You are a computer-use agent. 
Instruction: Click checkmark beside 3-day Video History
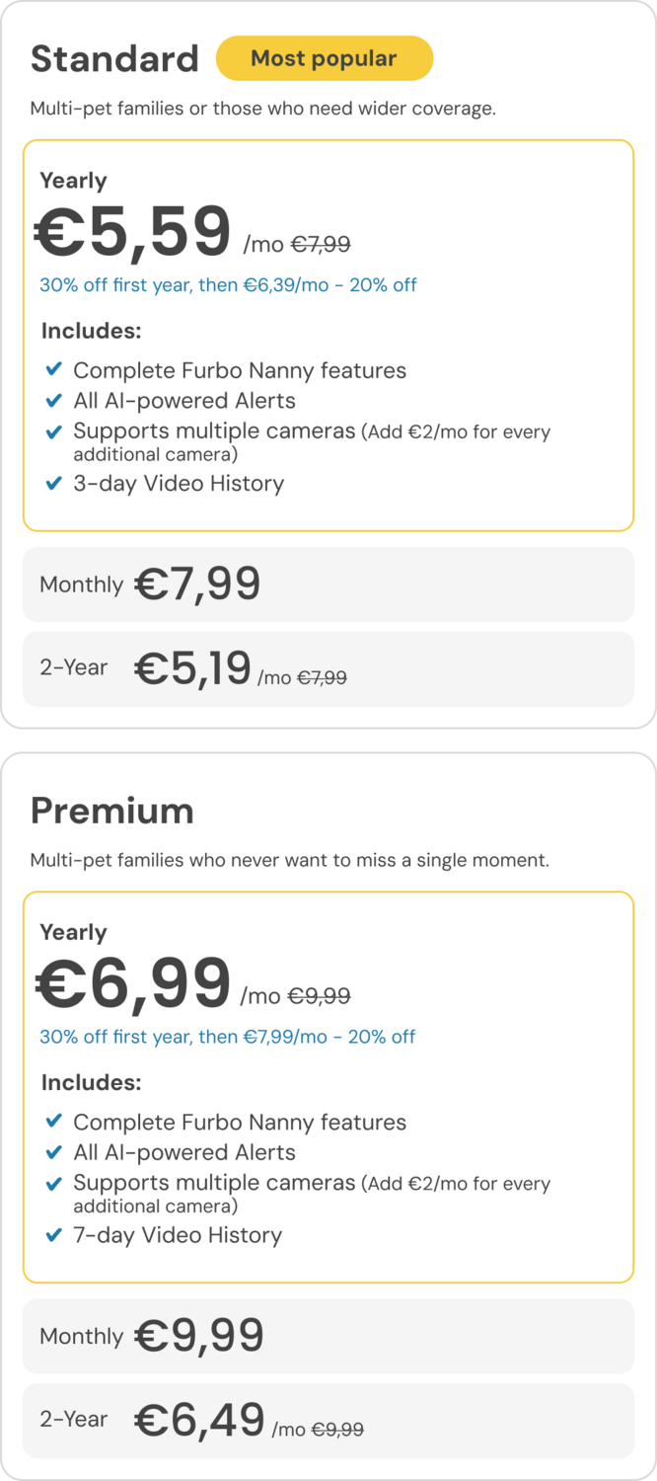pyautogui.click(x=54, y=484)
